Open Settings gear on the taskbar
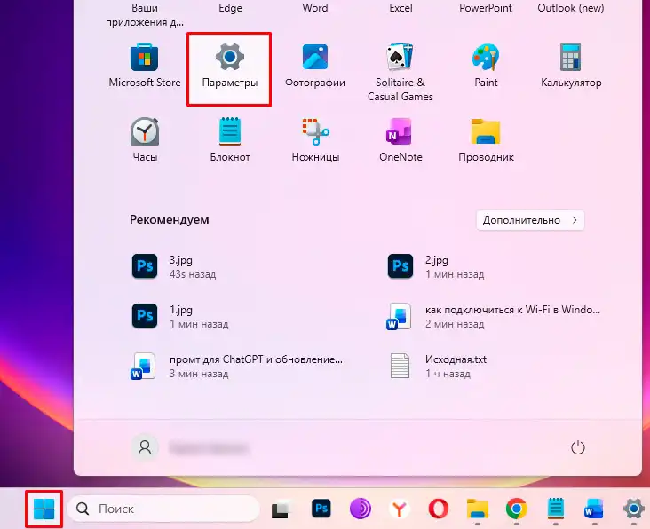The image size is (650, 529). (634, 509)
